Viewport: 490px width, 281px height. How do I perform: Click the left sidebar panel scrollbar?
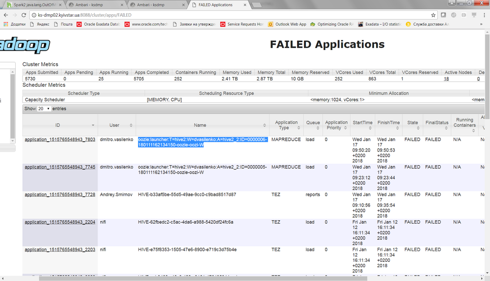[x=12, y=106]
